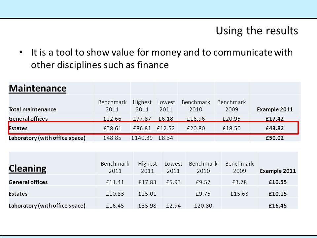Screen dimensions: 317x238
Task: Select the £10.83 cleaning cell
Action: (115, 194)
